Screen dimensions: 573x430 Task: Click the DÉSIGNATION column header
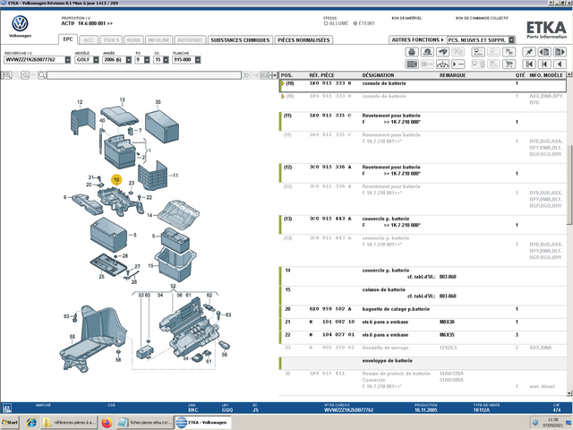[378, 75]
